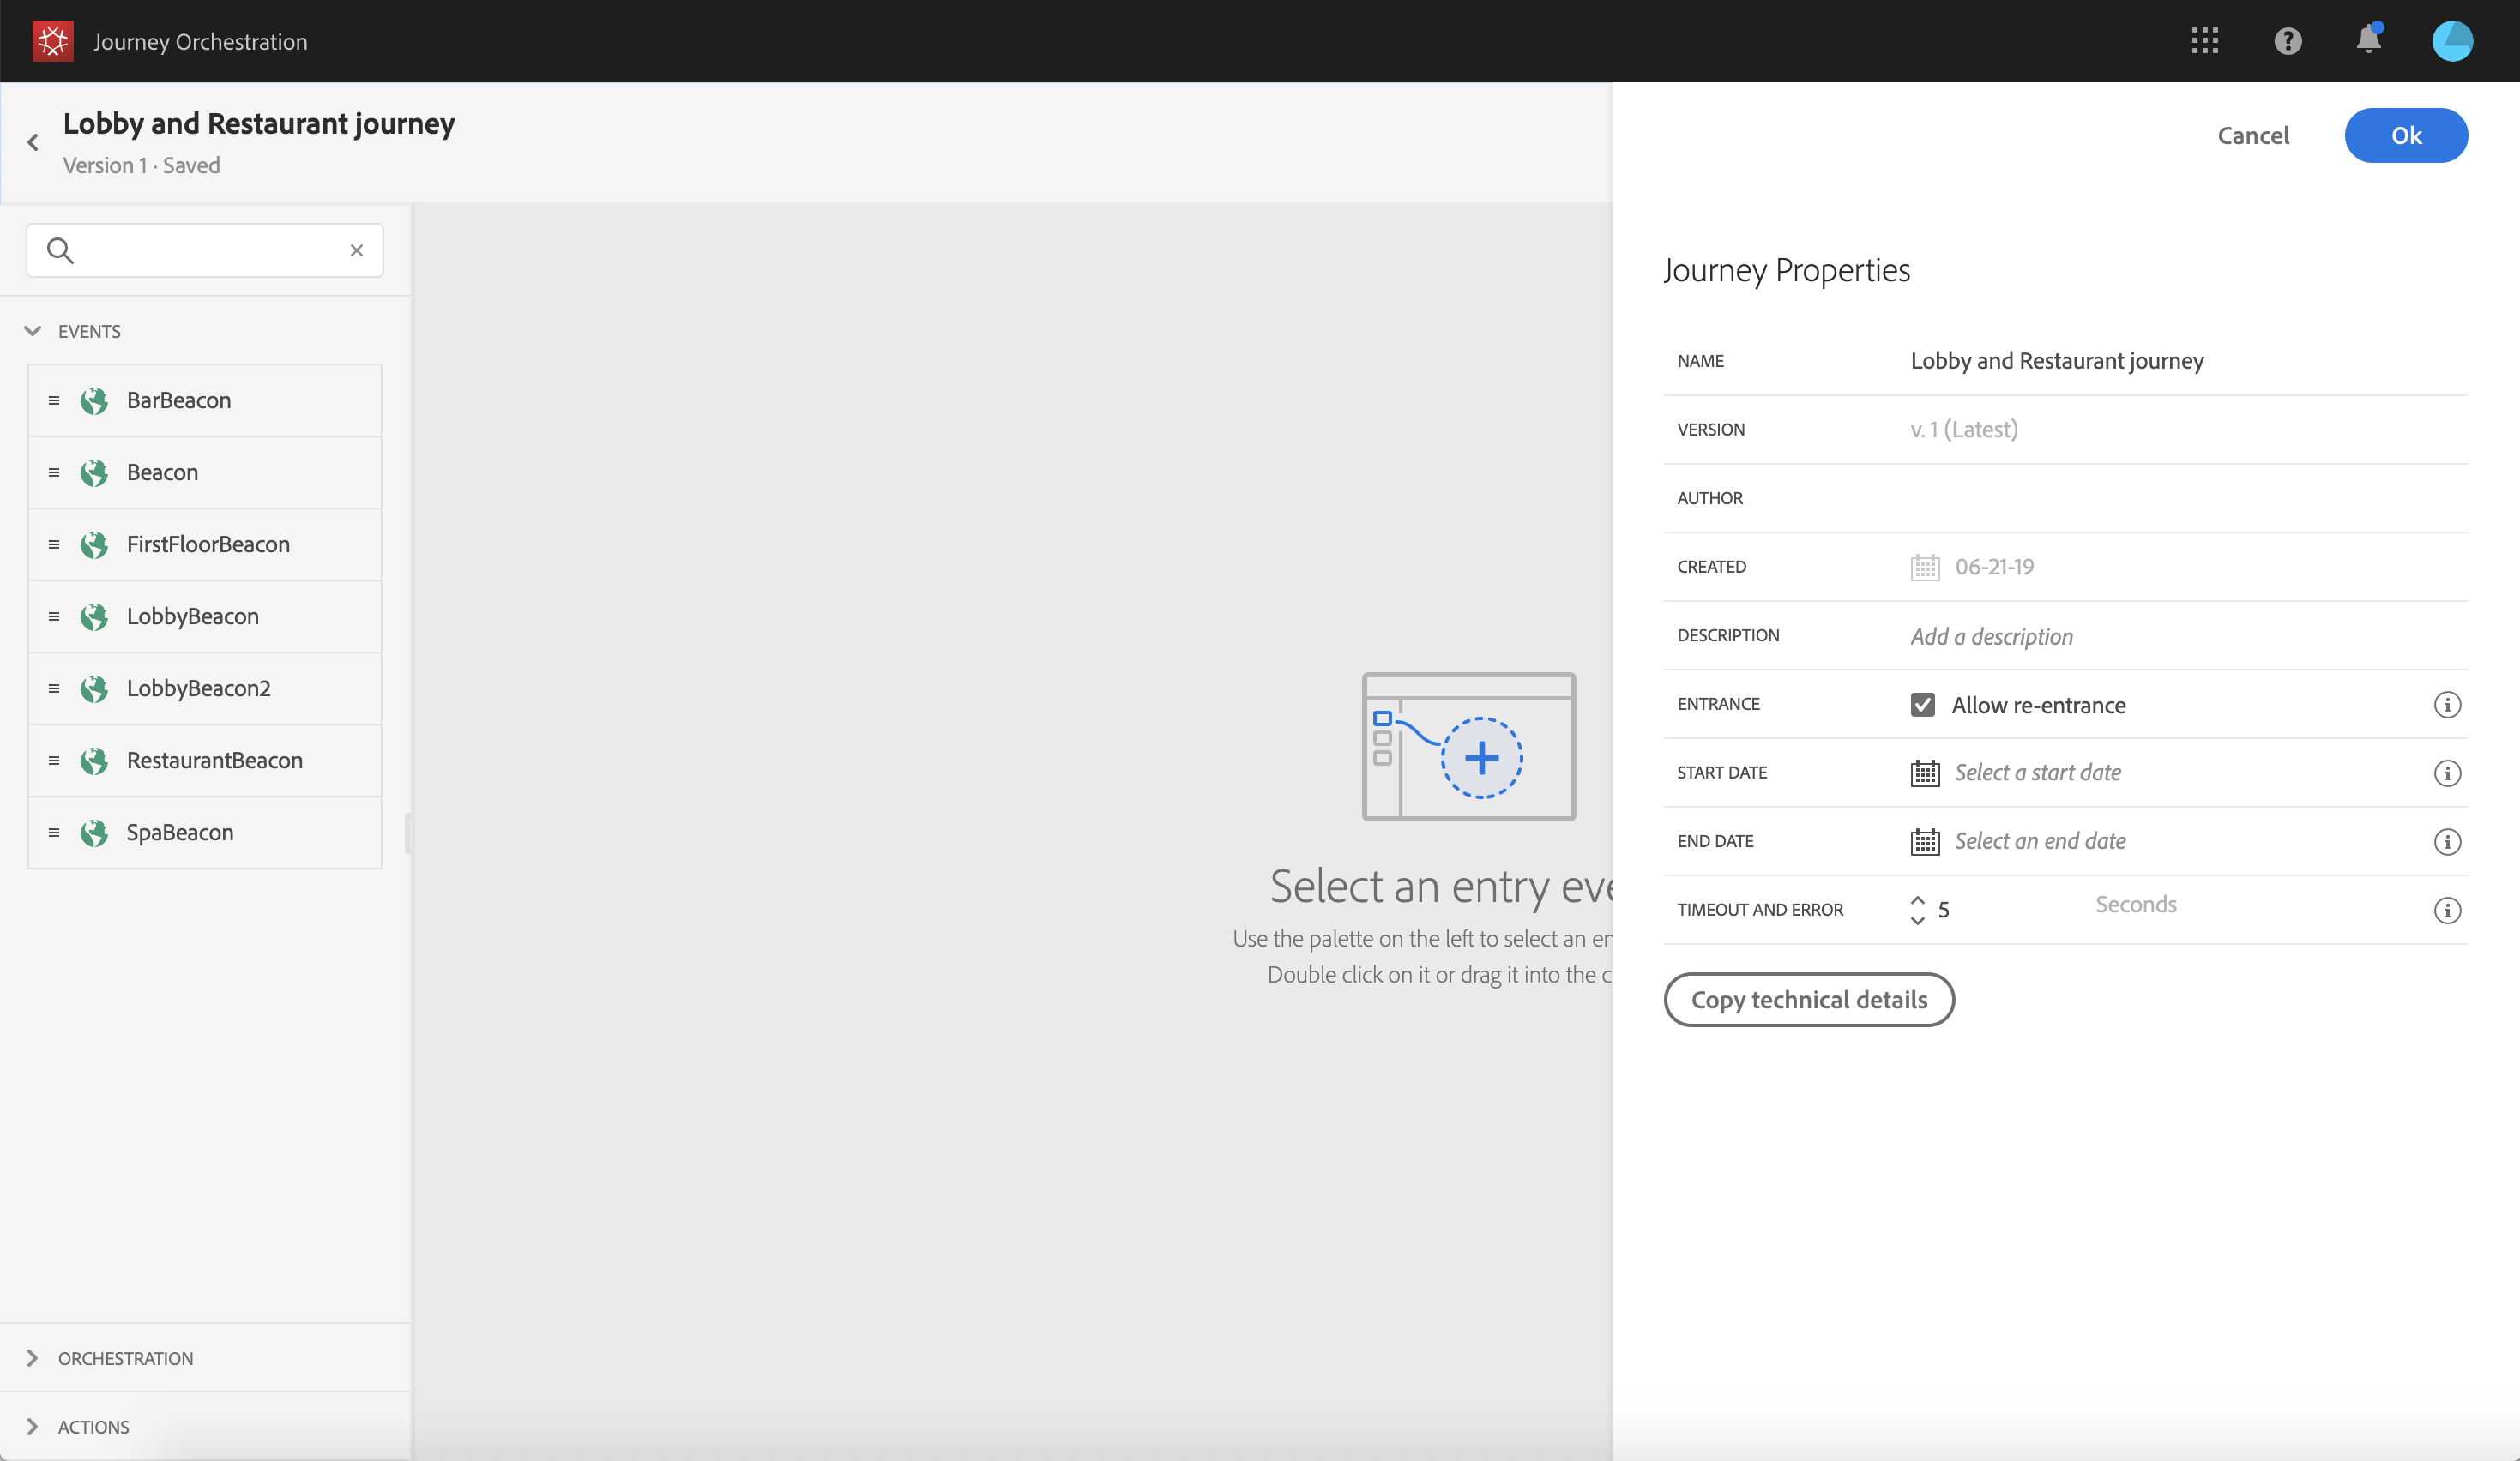
Task: Select the RestaurantBeacon event
Action: [214, 761]
